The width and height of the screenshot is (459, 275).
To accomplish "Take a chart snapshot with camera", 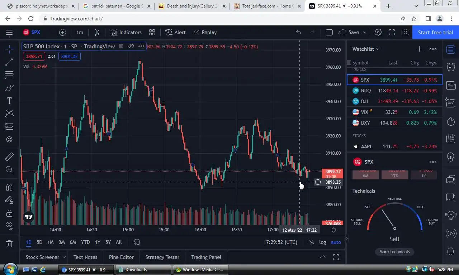I will click(405, 32).
